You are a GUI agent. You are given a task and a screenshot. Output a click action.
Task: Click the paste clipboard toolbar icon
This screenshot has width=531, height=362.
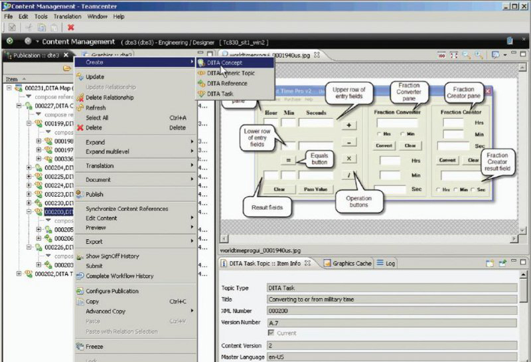54,27
